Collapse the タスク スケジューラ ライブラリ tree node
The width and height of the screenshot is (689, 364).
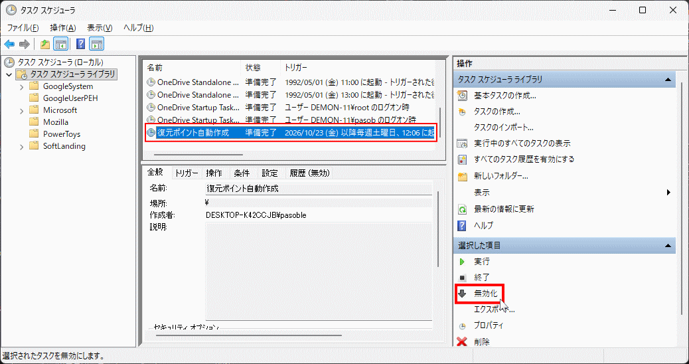point(9,74)
